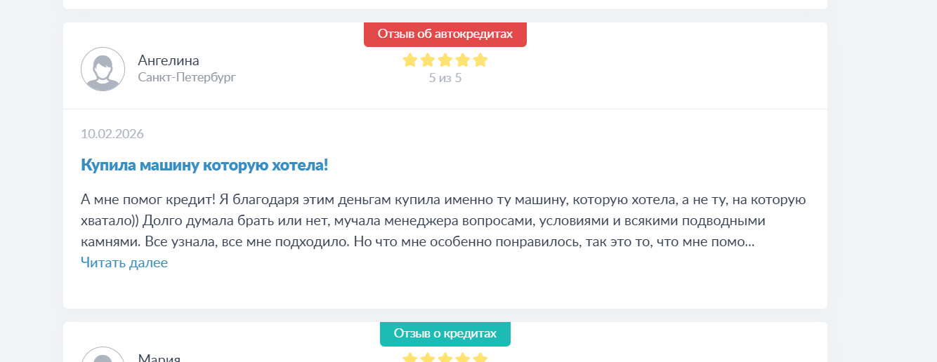Screen dimensions: 937x362
Task: Click Мария's partially visible avatar icon
Action: [x=103, y=355]
